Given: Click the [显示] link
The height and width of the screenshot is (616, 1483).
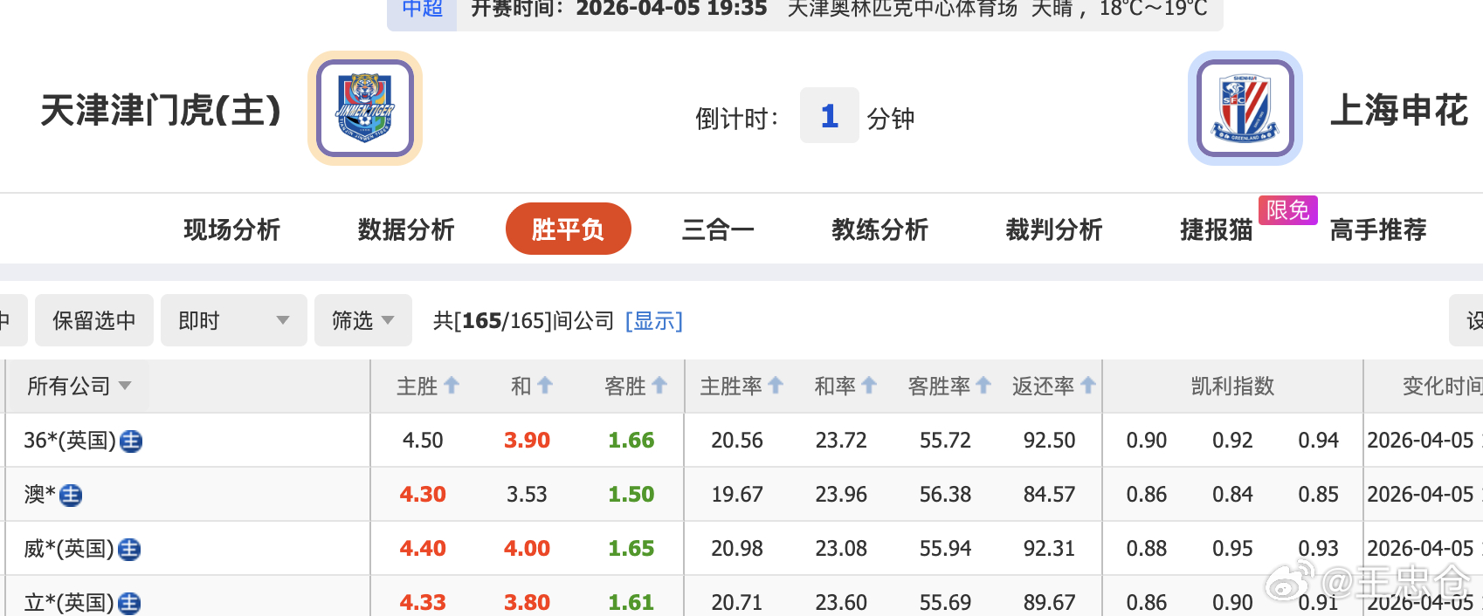Looking at the screenshot, I should 654,320.
